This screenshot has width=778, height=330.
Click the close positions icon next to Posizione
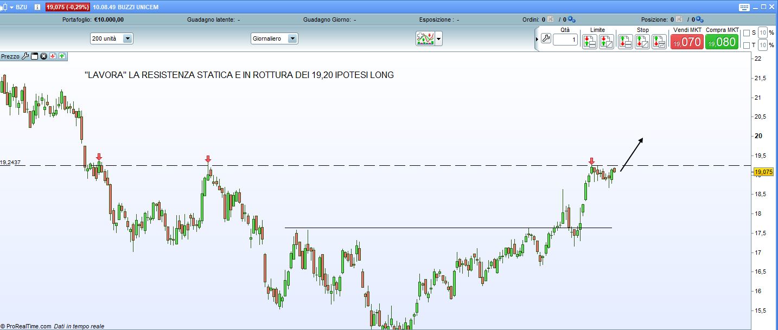pos(680,20)
